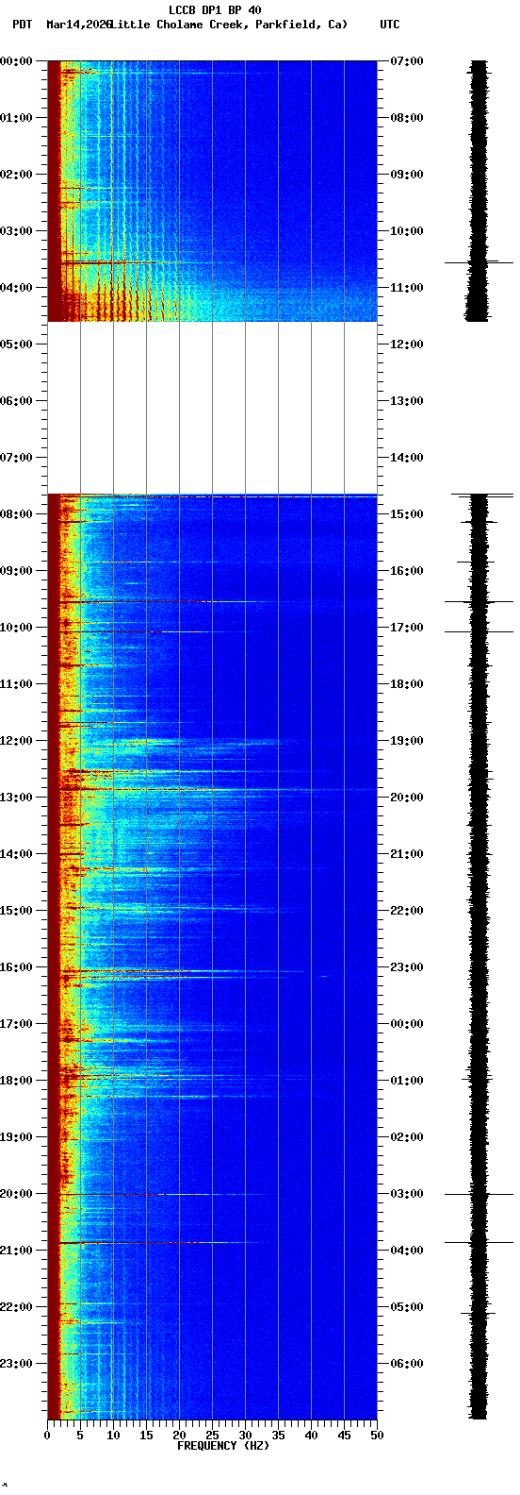Click the 'UTC' timezone label
The image size is (520, 1495).
(390, 25)
